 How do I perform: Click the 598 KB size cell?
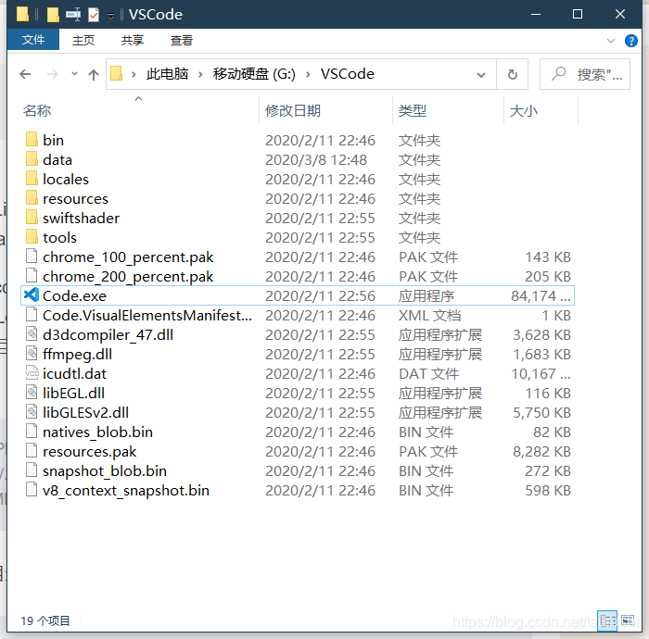[x=548, y=490]
